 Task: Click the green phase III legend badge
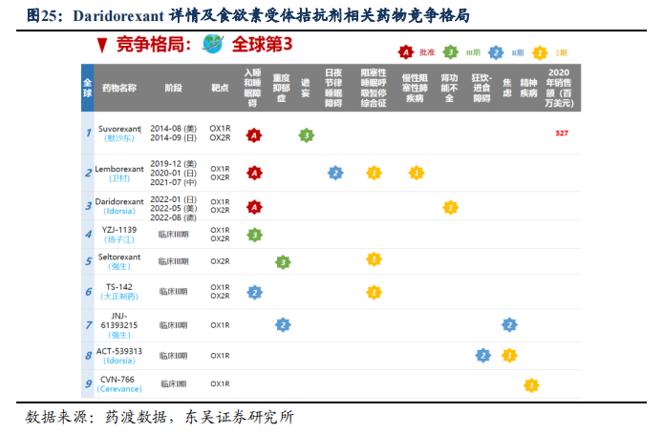(451, 52)
